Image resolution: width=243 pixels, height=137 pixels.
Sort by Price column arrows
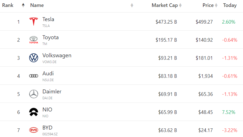click(216, 5)
